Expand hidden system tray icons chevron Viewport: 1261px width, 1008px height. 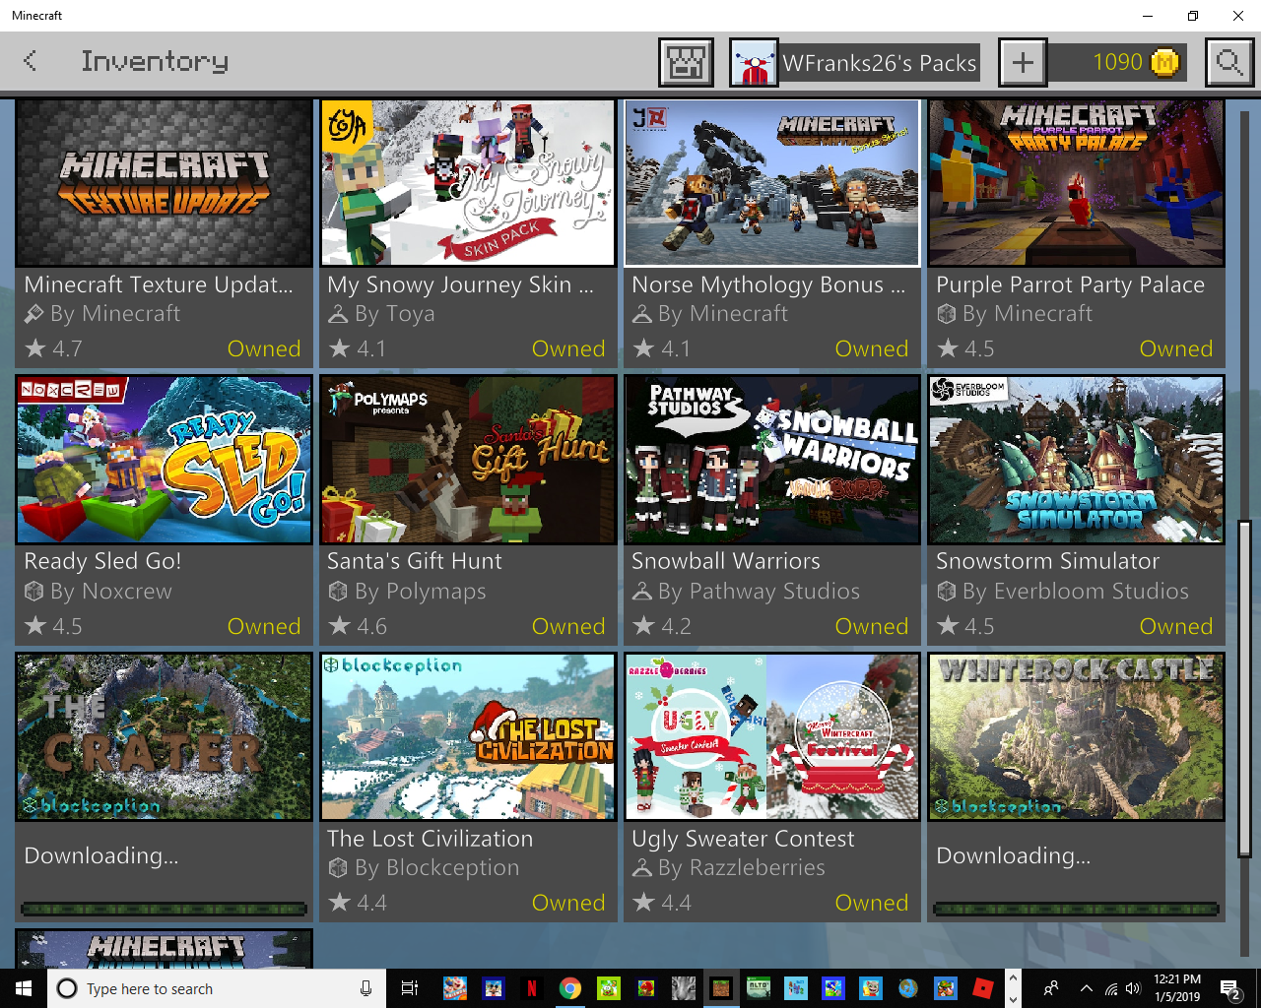[x=1086, y=988]
